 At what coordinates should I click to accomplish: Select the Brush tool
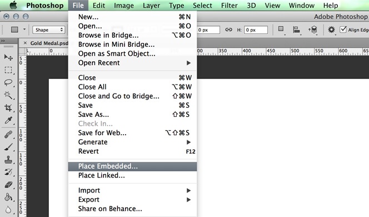click(8, 147)
